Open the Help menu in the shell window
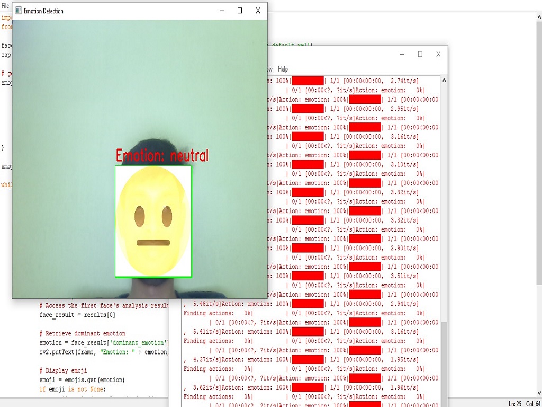Viewport: 542px width, 407px height. tap(283, 69)
